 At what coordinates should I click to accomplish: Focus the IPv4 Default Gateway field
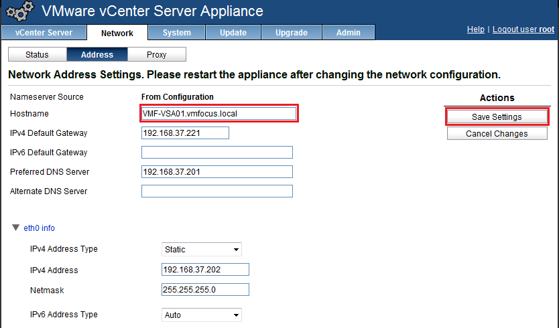(x=185, y=133)
